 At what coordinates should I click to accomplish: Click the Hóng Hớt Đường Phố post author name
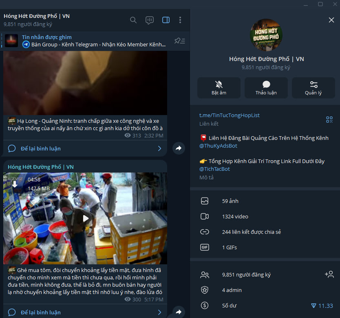pyautogui.click(x=41, y=167)
